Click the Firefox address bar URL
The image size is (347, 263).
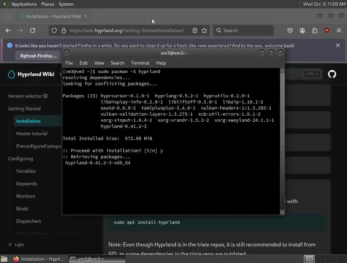127,30
